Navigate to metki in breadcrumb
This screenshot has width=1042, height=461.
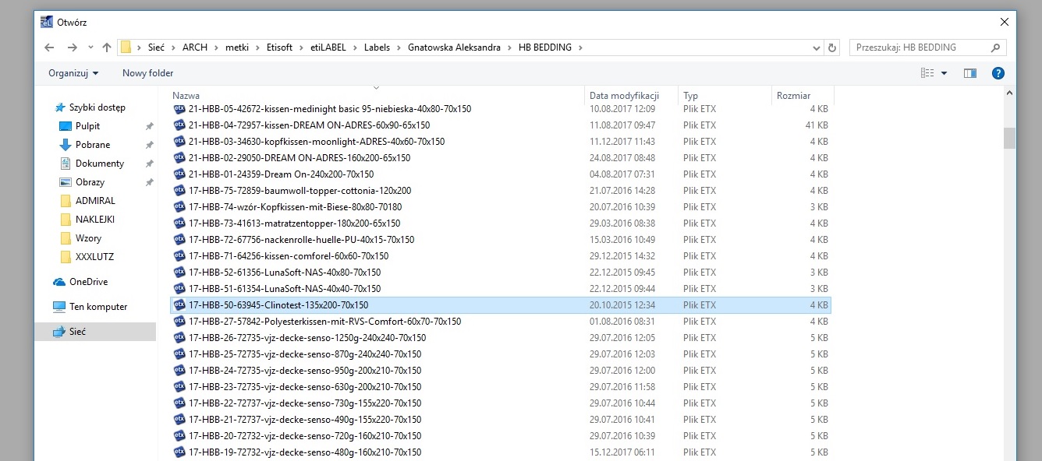236,48
